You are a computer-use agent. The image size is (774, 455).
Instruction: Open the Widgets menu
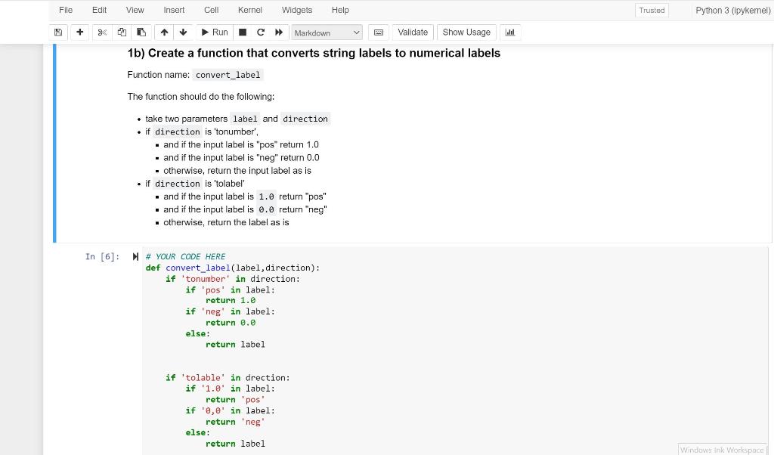click(x=296, y=10)
